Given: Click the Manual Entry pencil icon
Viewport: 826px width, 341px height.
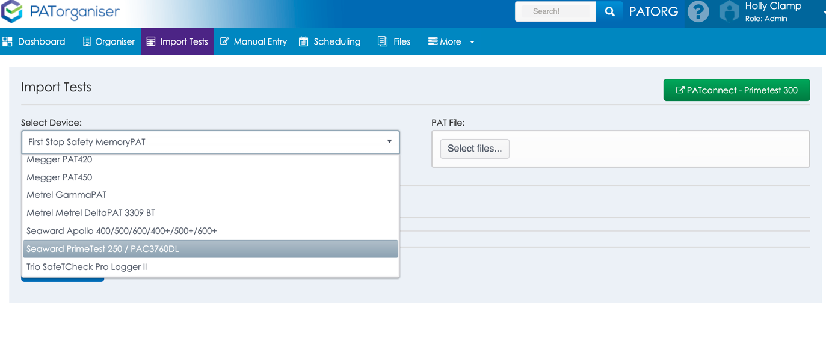Looking at the screenshot, I should click(x=224, y=41).
